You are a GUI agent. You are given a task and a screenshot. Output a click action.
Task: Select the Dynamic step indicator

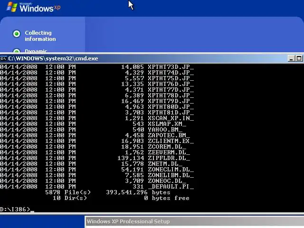[x=17, y=51]
